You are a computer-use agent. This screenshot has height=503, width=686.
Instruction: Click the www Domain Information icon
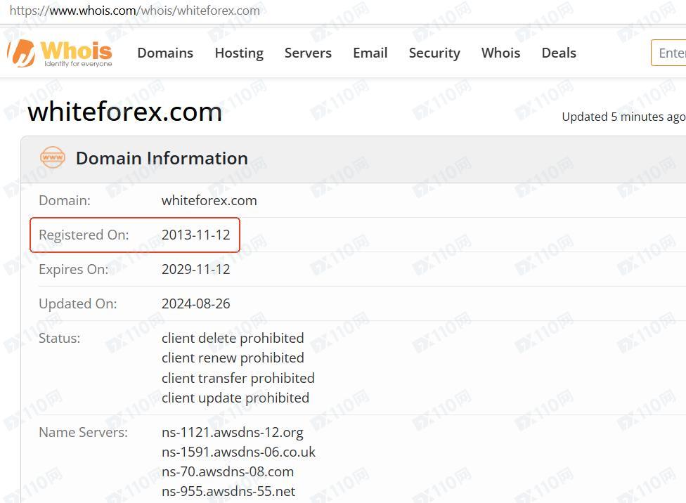click(x=53, y=157)
